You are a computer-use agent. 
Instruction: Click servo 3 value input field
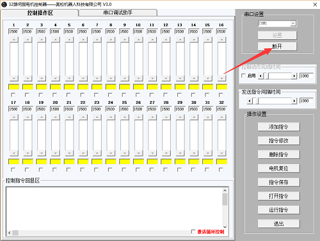(42, 31)
